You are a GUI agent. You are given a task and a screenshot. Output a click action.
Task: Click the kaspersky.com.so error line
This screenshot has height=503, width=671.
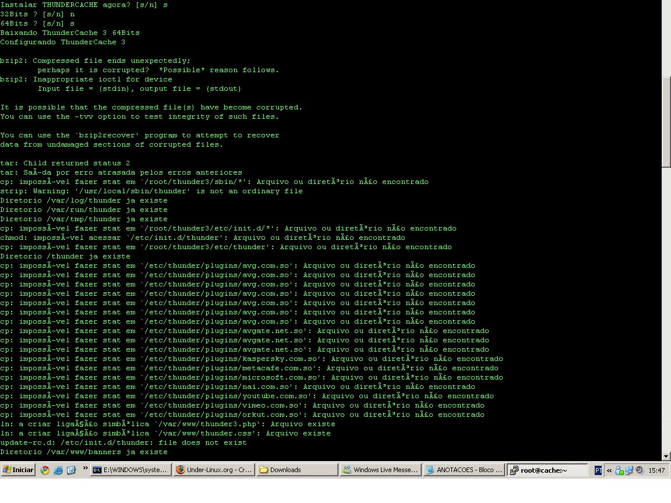252,359
